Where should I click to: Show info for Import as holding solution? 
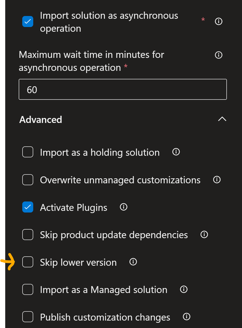click(176, 152)
